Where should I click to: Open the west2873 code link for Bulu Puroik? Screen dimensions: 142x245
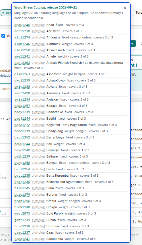coord(22,213)
